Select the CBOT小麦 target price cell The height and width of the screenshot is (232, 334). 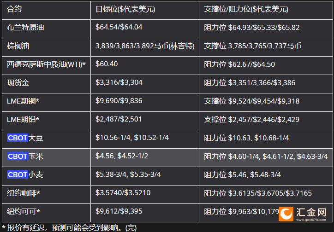point(145,176)
